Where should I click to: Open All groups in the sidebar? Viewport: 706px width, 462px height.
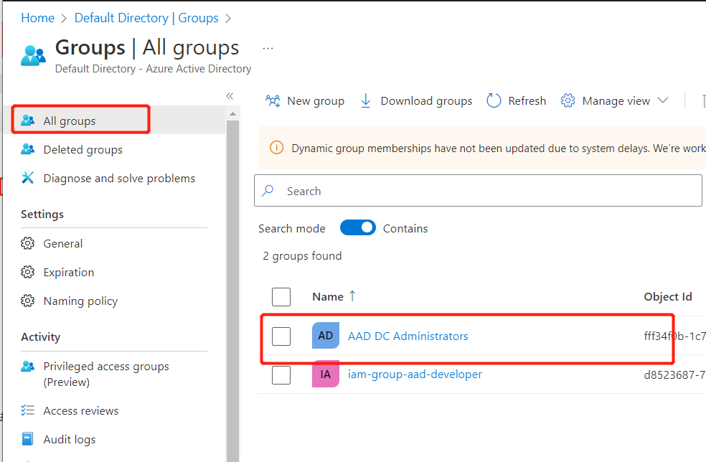(x=114, y=121)
